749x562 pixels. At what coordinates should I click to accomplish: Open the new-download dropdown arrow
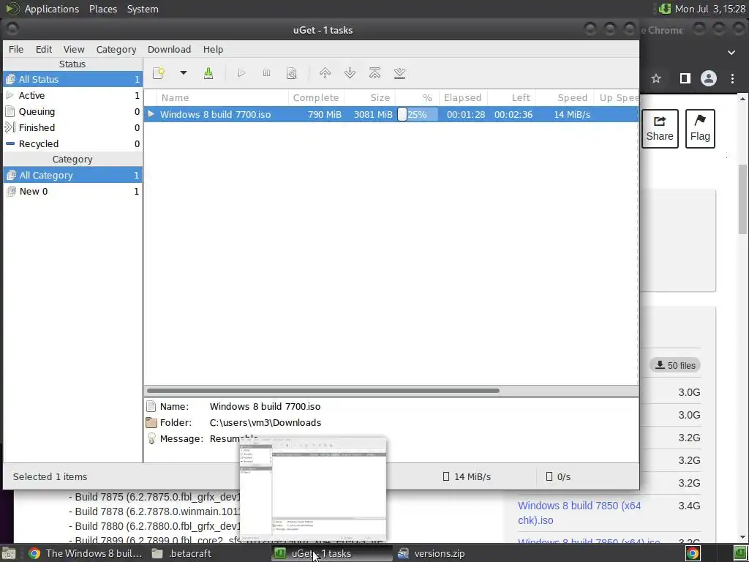click(184, 73)
